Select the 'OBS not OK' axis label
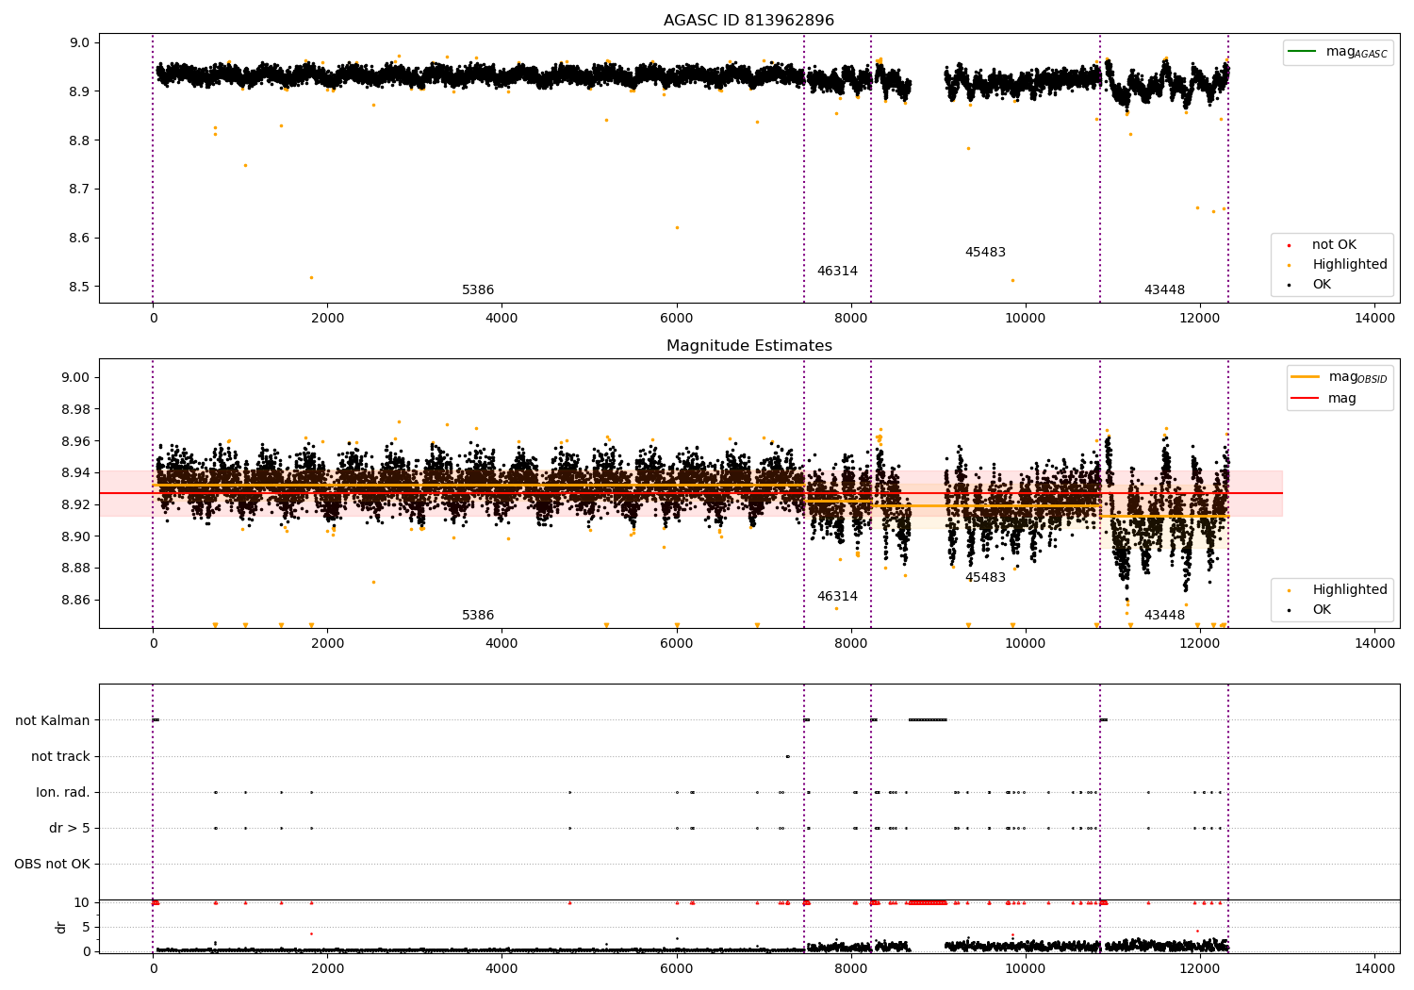 pyautogui.click(x=52, y=865)
